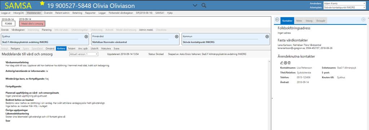Switch to the Möte tab

299,21
